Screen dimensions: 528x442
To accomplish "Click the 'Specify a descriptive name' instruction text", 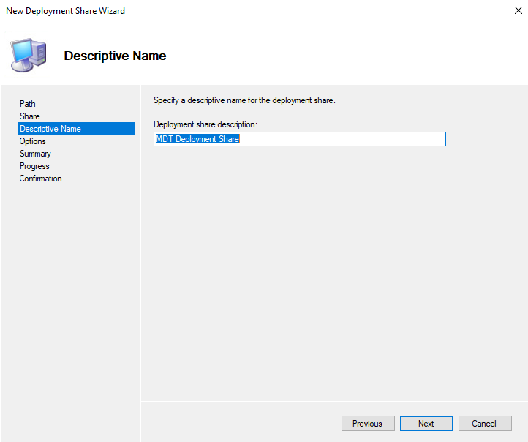I will (x=244, y=100).
